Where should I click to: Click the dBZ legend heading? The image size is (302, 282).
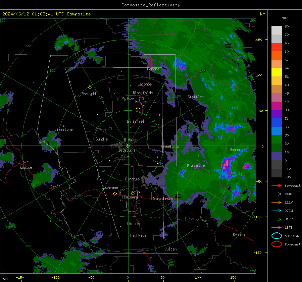[x=285, y=18]
